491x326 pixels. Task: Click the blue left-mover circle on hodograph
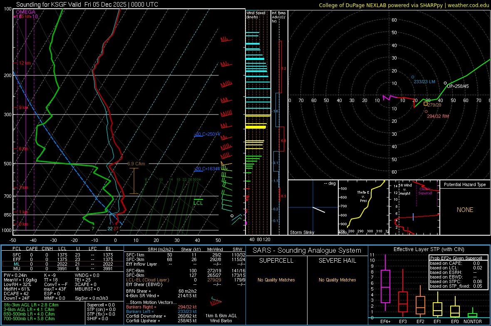(x=413, y=77)
